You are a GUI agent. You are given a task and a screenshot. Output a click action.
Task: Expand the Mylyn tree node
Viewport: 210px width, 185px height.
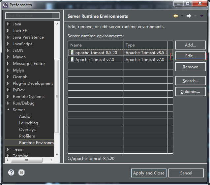point(8,70)
